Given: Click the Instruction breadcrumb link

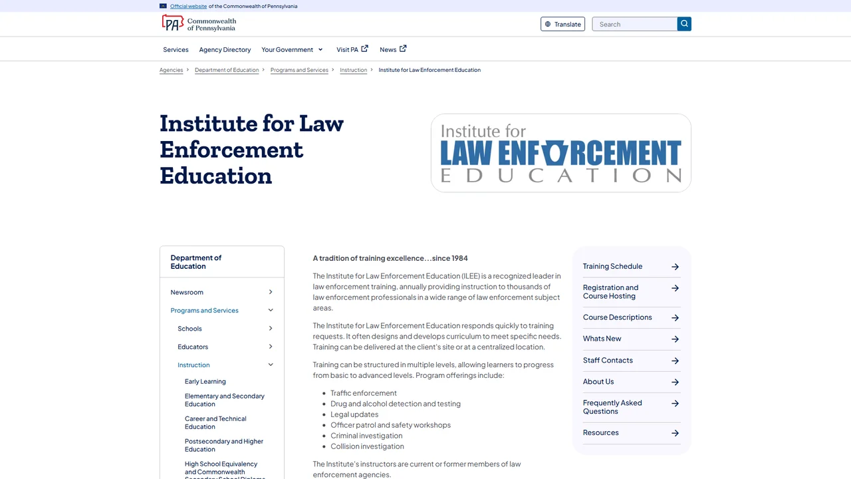Looking at the screenshot, I should point(353,70).
